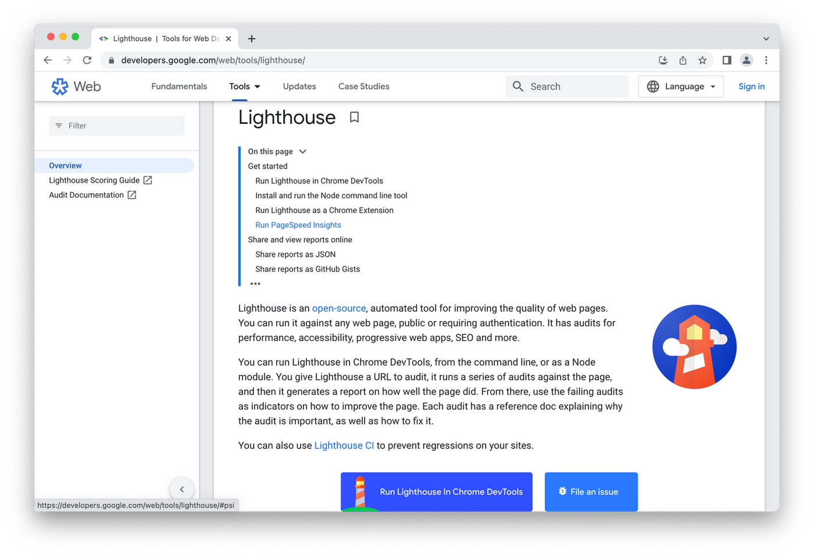
Task: Open the Tools dropdown menu
Action: pyautogui.click(x=244, y=86)
